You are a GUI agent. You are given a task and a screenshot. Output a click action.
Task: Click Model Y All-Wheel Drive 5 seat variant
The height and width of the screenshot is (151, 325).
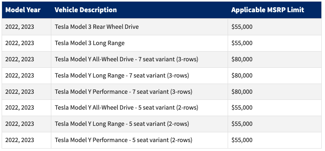pos(126,108)
